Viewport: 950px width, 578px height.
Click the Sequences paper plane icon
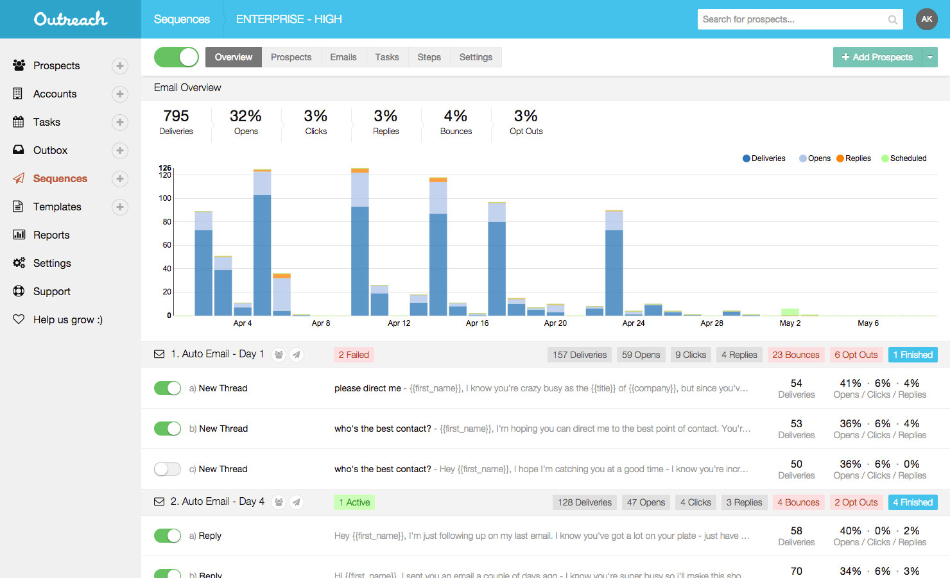click(19, 178)
